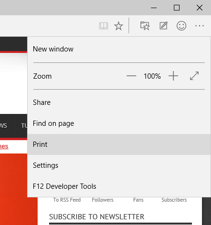Increase zoom with plus button
211x225 pixels.
click(x=173, y=76)
